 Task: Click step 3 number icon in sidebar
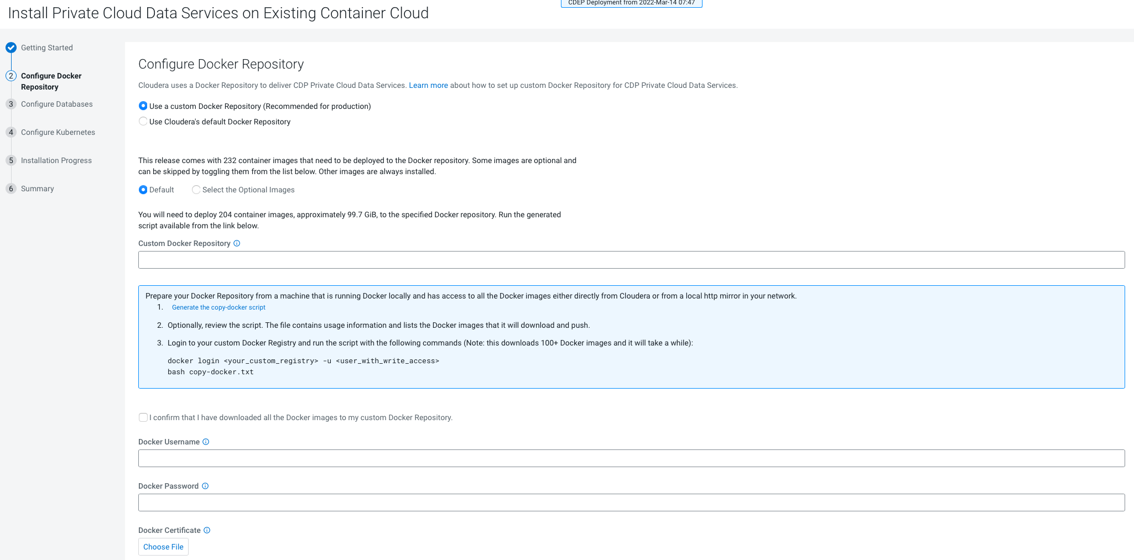coord(11,104)
